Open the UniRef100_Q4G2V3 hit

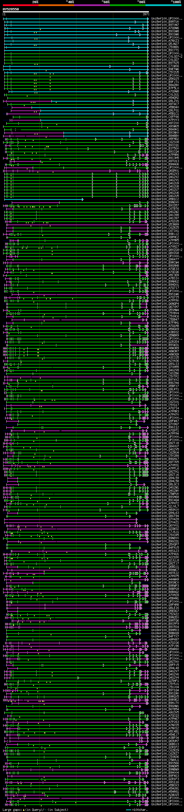[165, 174]
